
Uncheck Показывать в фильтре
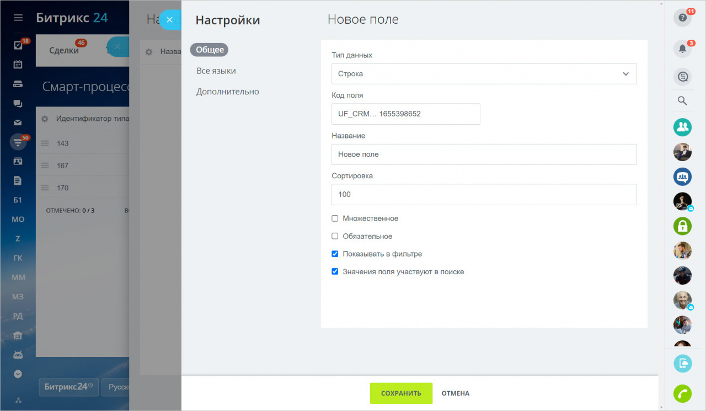point(335,254)
